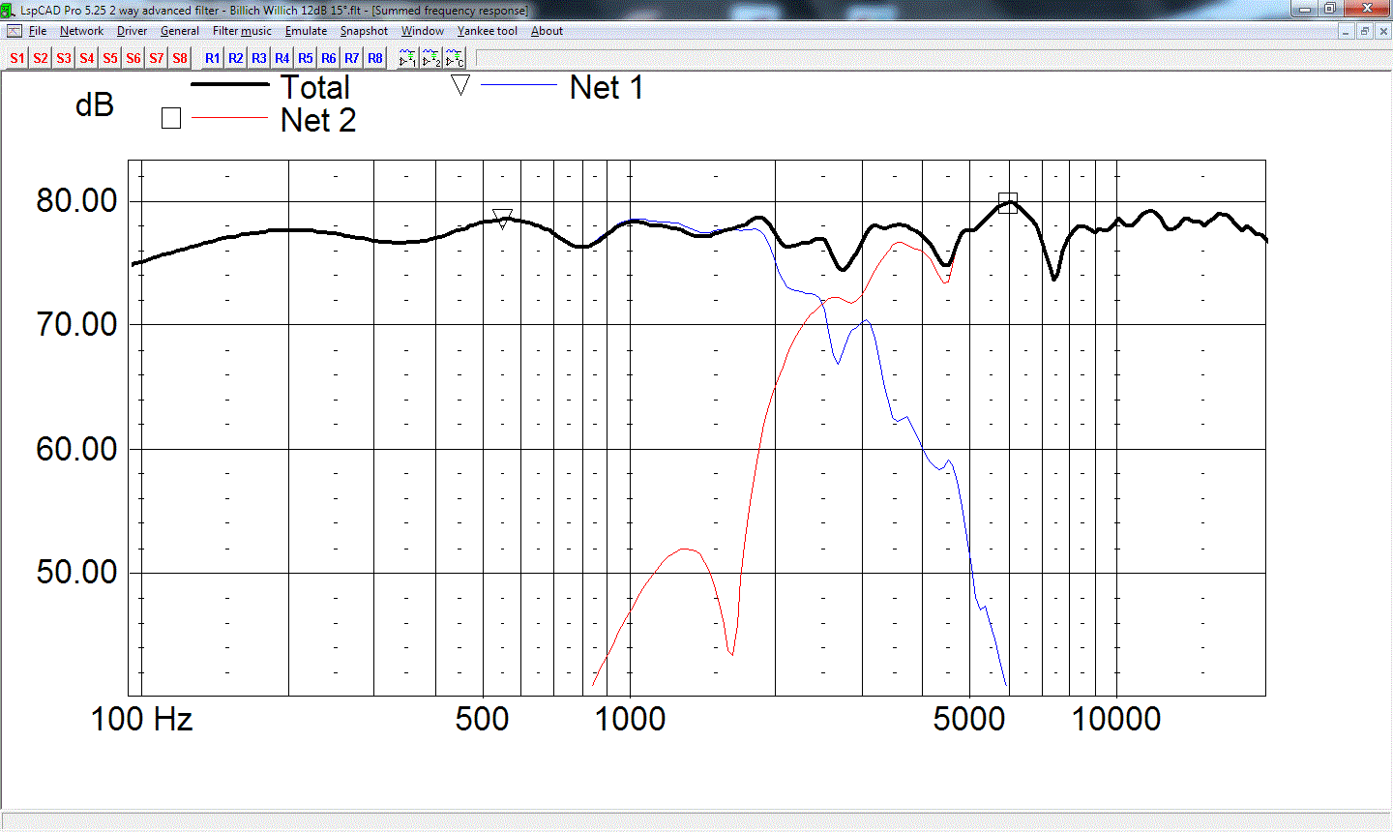
Task: Click the S1 snapshot toolbar button
Action: (17, 58)
